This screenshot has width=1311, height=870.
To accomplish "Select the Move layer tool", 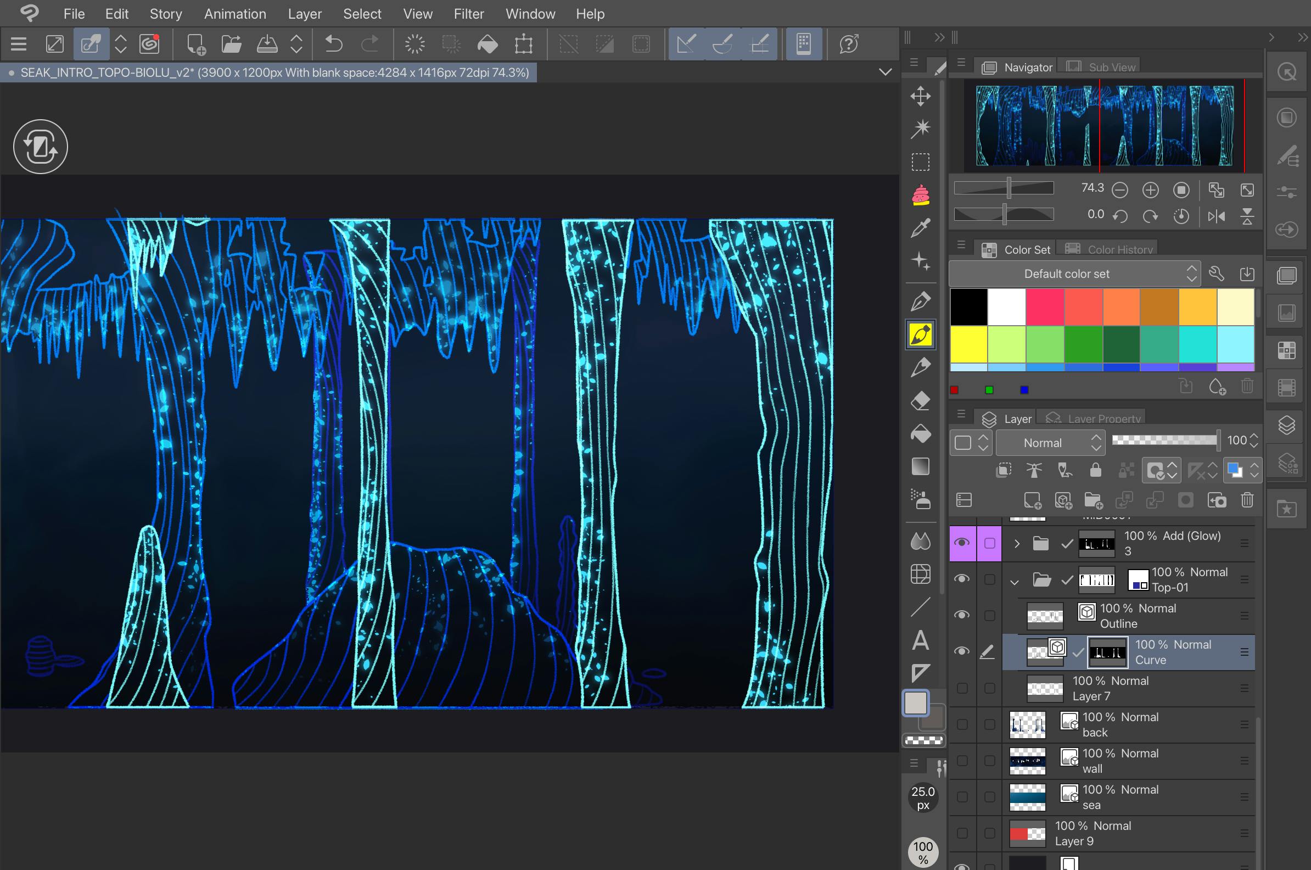I will point(921,96).
